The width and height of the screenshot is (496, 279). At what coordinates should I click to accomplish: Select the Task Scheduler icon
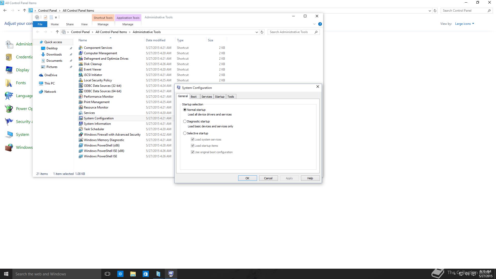pyautogui.click(x=81, y=129)
